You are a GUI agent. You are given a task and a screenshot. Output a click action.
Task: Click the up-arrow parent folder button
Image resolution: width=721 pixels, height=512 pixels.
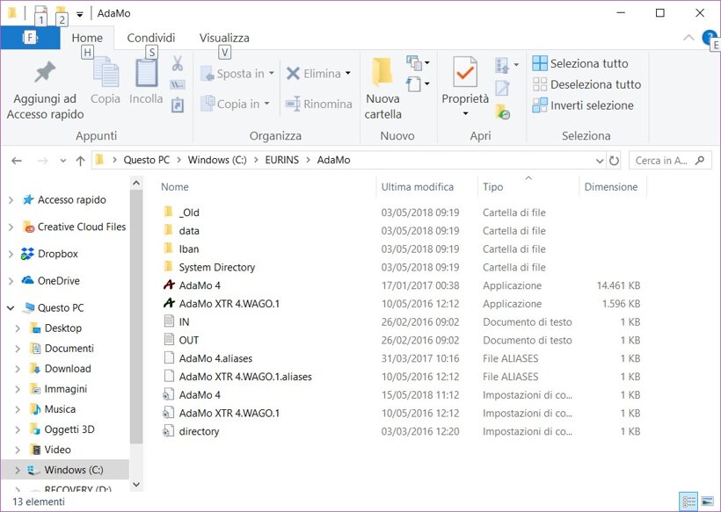point(80,161)
